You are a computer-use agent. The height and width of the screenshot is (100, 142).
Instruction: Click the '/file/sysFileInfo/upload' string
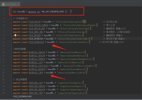(68, 22)
